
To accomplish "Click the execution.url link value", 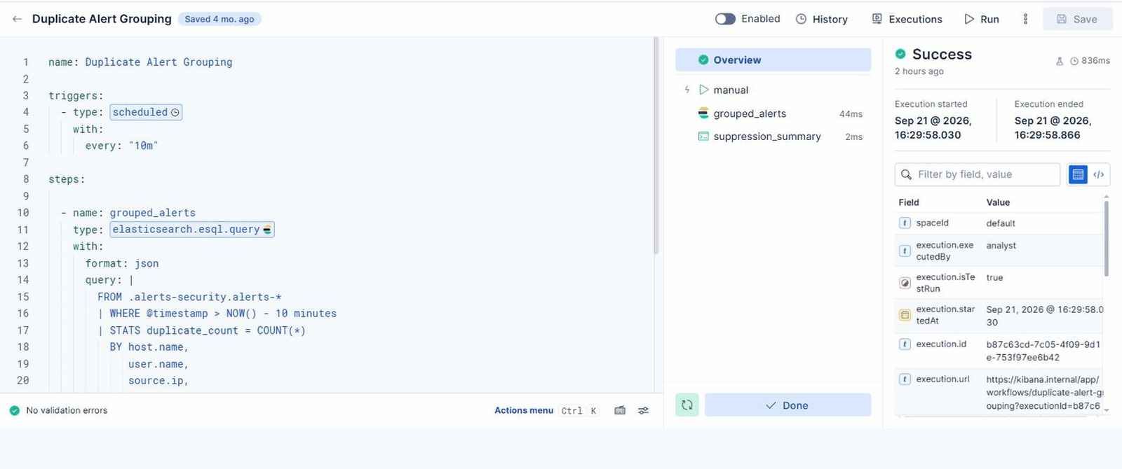I will click(x=1044, y=393).
